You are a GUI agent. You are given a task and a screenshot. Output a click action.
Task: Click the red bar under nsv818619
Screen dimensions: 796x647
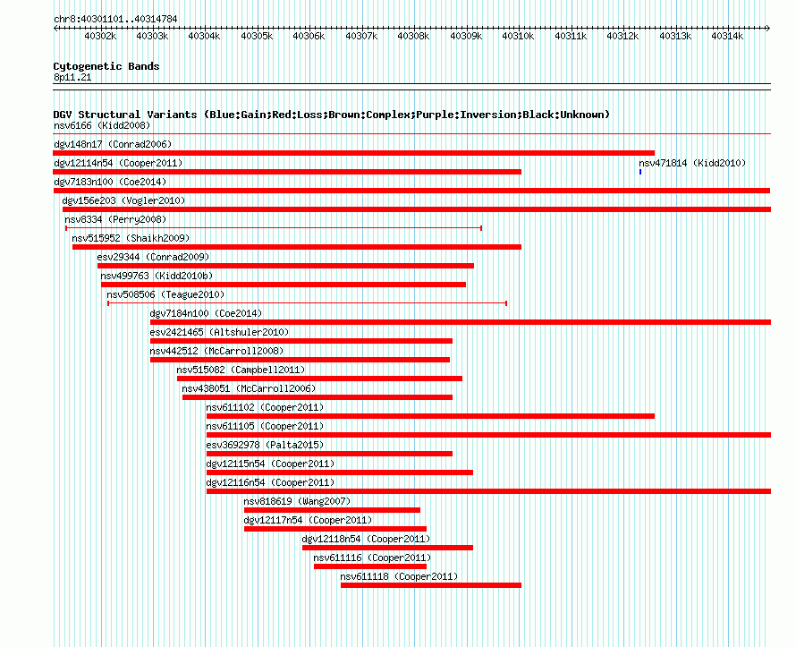click(332, 510)
